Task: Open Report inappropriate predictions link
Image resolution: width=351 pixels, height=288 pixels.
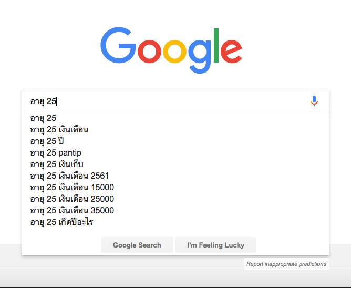Action: pyautogui.click(x=286, y=264)
